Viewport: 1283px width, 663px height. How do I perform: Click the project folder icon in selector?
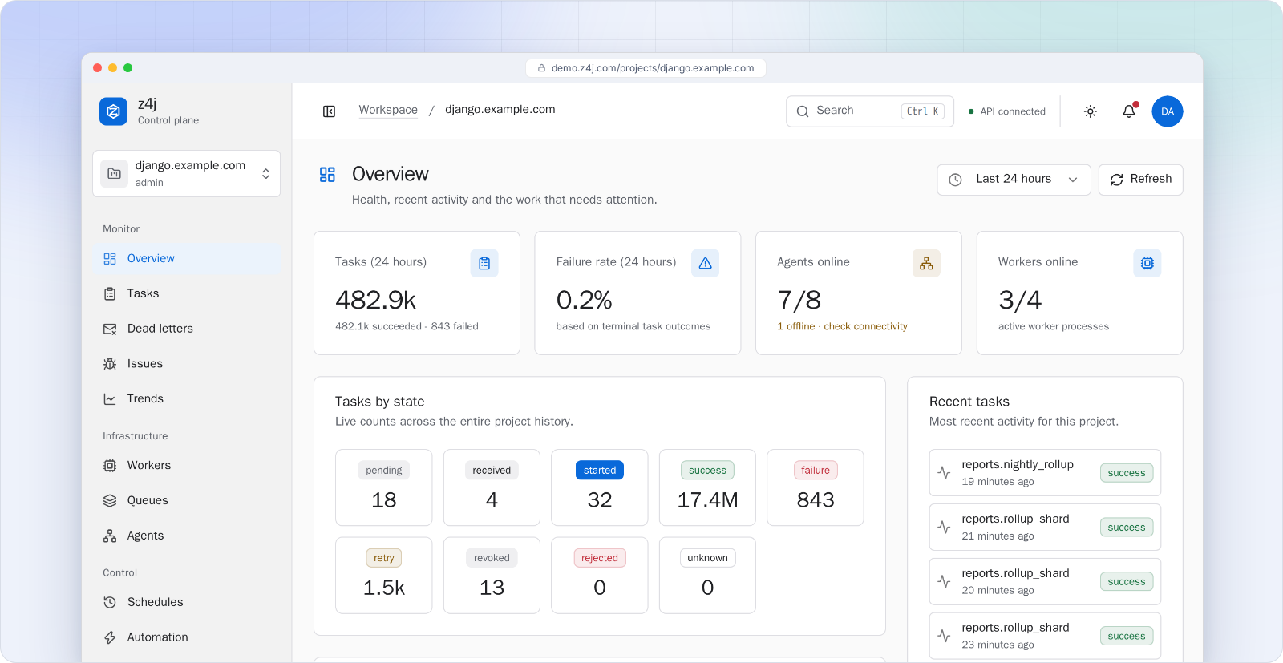pos(115,173)
